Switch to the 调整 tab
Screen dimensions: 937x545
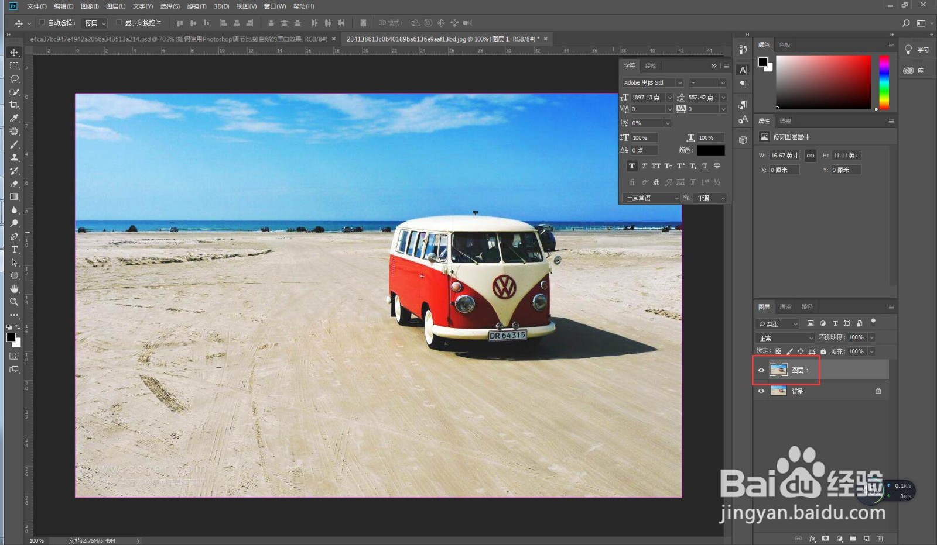(785, 121)
